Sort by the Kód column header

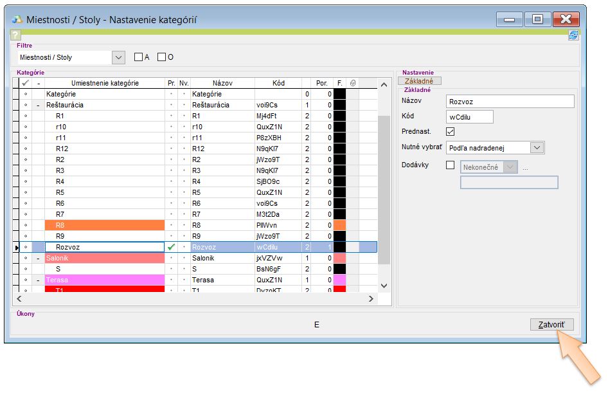click(x=278, y=83)
